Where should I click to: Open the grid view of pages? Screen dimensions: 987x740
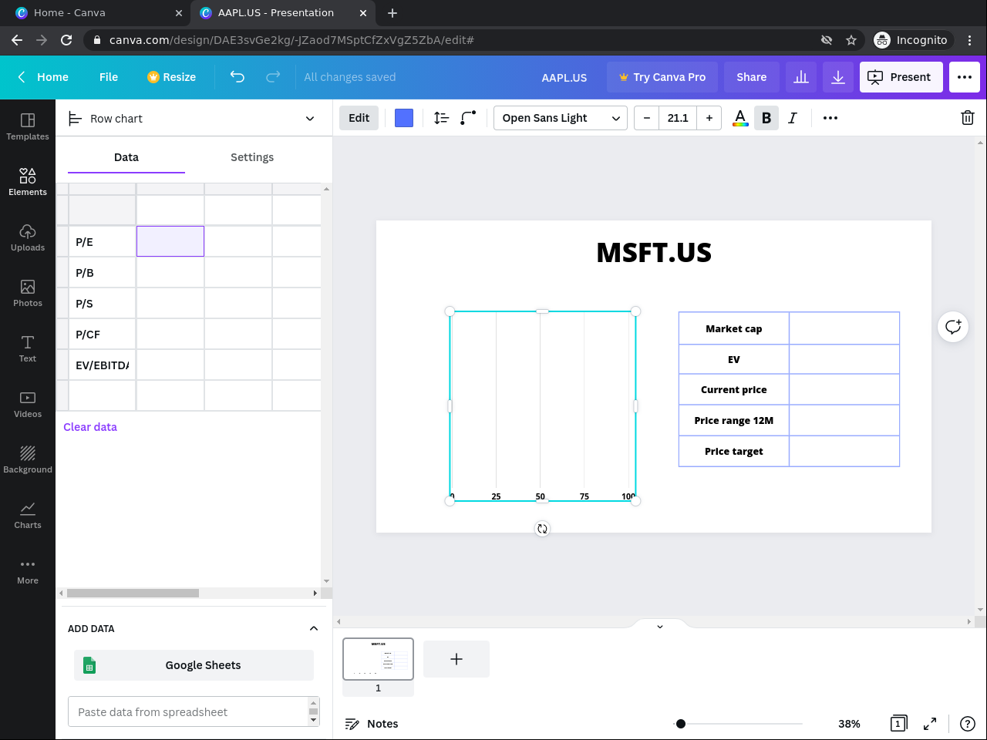[898, 724]
